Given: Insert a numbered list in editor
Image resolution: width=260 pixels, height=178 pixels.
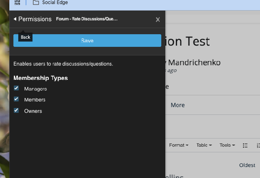Looking at the screenshot, I should coord(258,145).
